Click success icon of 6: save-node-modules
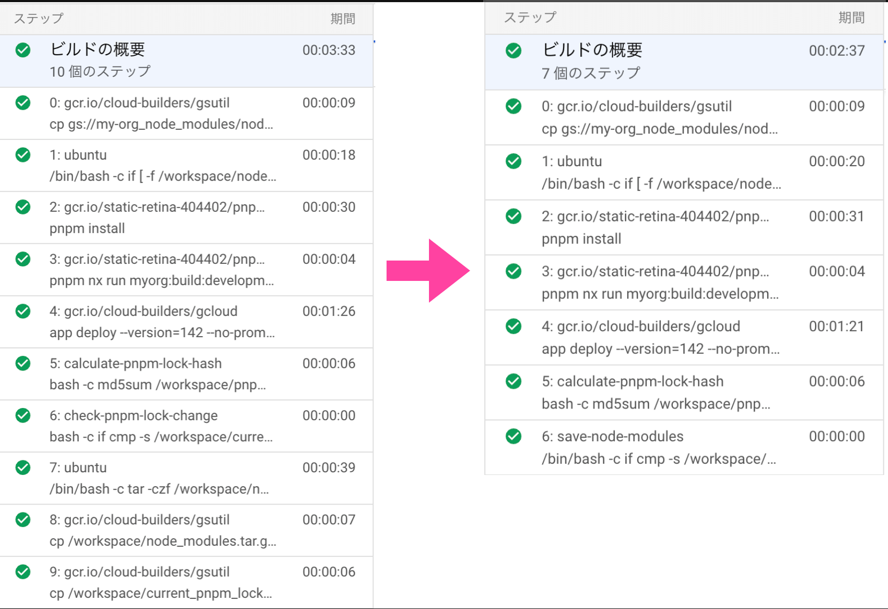The width and height of the screenshot is (888, 609). pos(514,436)
